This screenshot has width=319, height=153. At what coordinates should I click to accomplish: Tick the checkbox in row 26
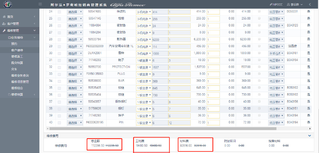tap(259, 25)
